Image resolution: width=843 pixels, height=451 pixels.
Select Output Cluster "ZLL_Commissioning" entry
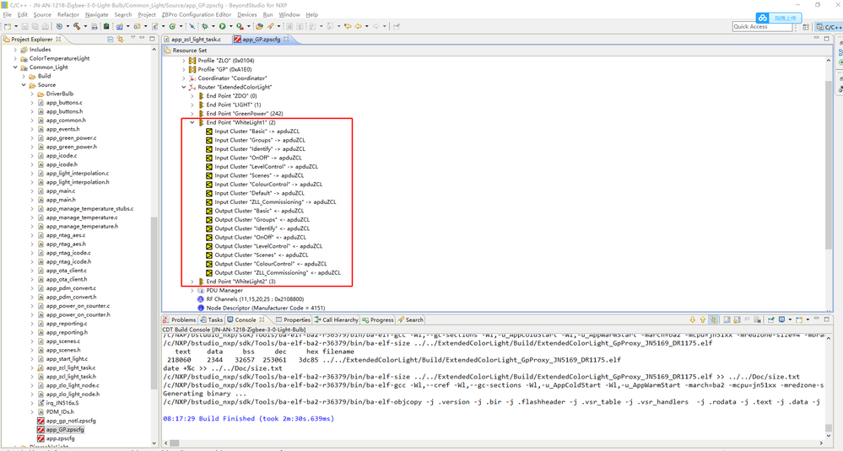pos(273,273)
